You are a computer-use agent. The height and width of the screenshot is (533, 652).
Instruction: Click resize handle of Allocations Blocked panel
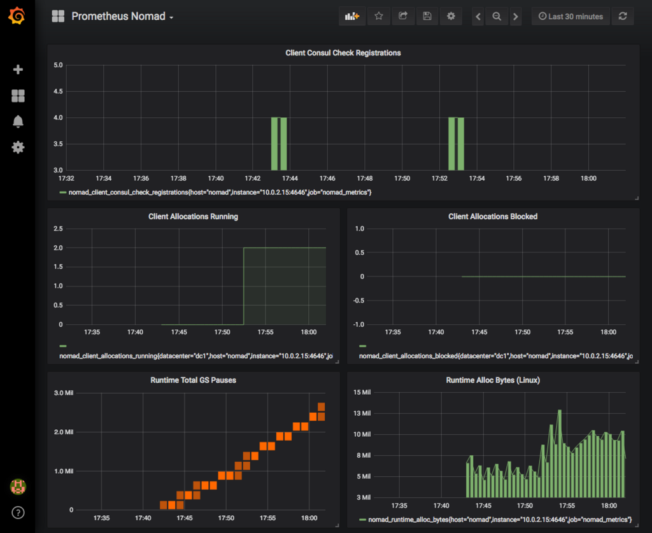(x=637, y=362)
